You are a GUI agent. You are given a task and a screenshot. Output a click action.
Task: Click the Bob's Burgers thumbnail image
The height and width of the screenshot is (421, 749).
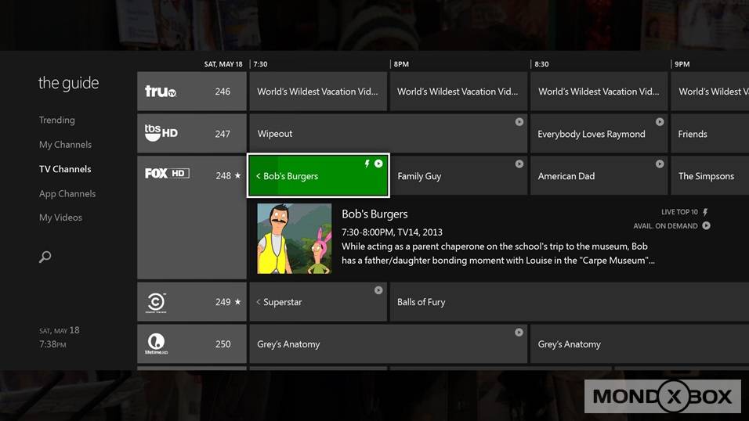point(295,239)
